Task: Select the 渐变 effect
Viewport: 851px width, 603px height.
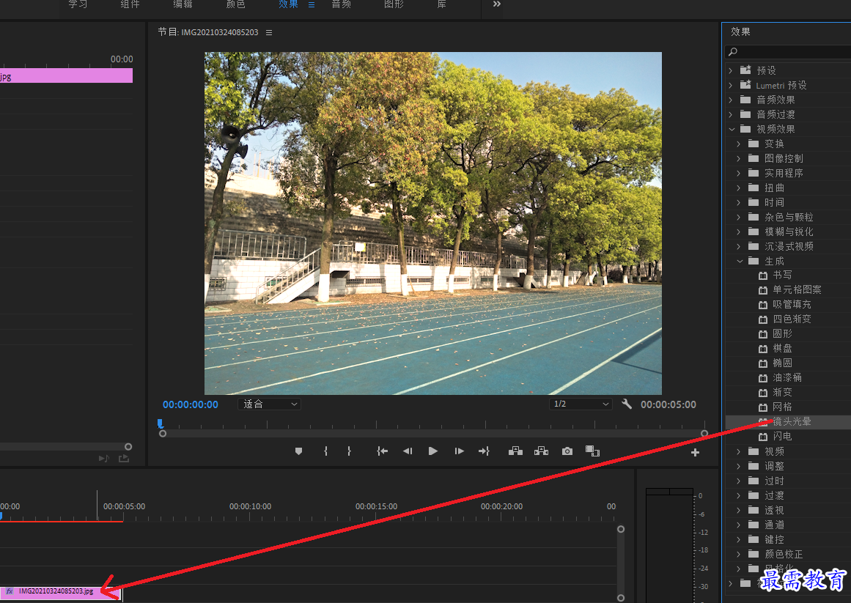Action: [782, 393]
